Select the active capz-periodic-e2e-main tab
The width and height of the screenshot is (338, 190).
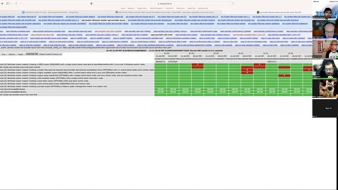tap(162, 35)
